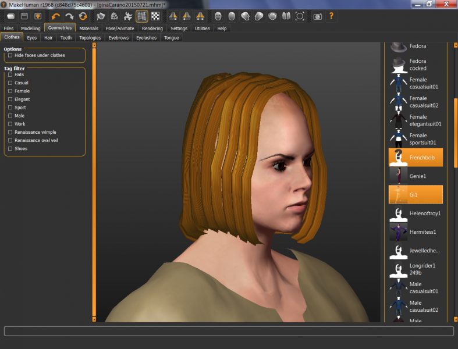Open the Materials tab
Viewport: 458px width, 349px height.
coord(88,28)
